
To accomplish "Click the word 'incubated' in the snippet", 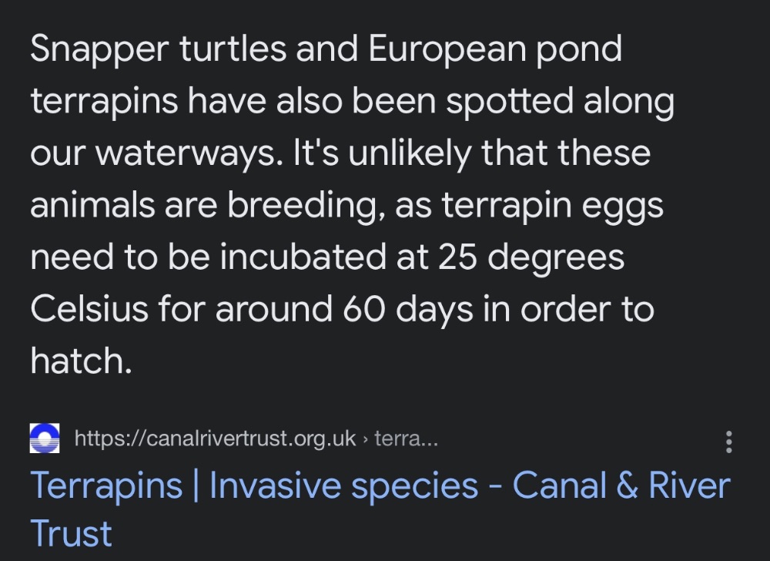I will point(303,257).
